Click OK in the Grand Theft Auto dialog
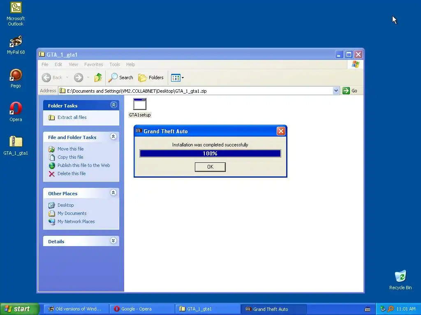Viewport: 421px width, 315px height. [210, 167]
